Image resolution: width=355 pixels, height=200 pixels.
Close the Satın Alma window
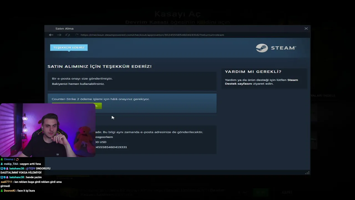[306, 28]
